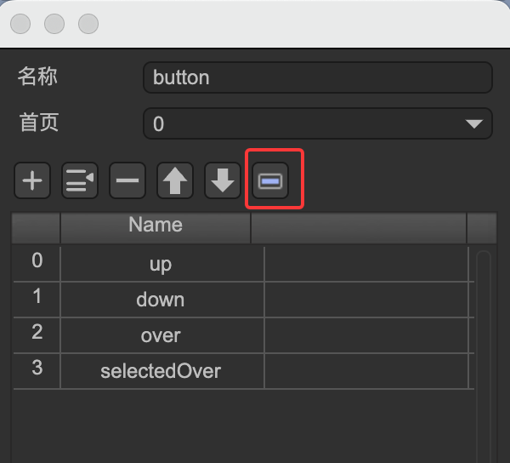This screenshot has height=463, width=510.
Task: Select the down page row
Action: [161, 300]
